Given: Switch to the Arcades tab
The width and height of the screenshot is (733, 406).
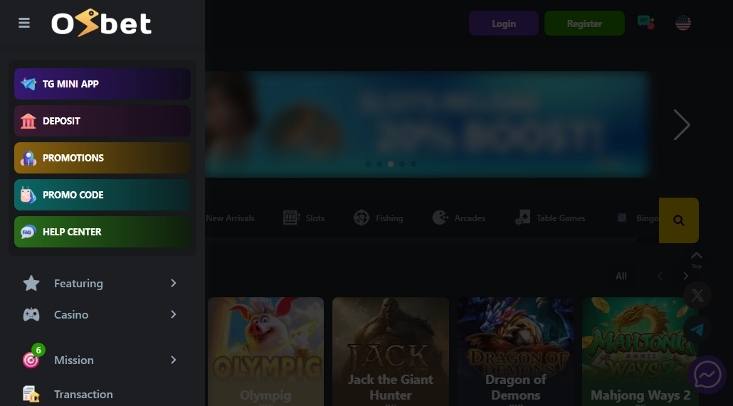Looking at the screenshot, I should tap(458, 218).
